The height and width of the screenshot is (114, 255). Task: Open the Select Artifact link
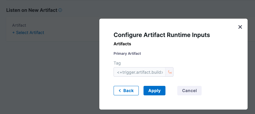coord(28,33)
